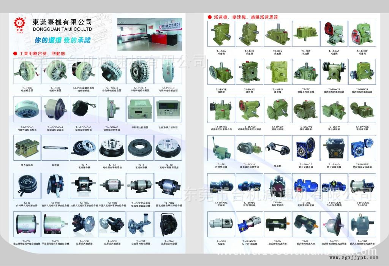Open the TJ-CHM gear motor image

point(362,224)
